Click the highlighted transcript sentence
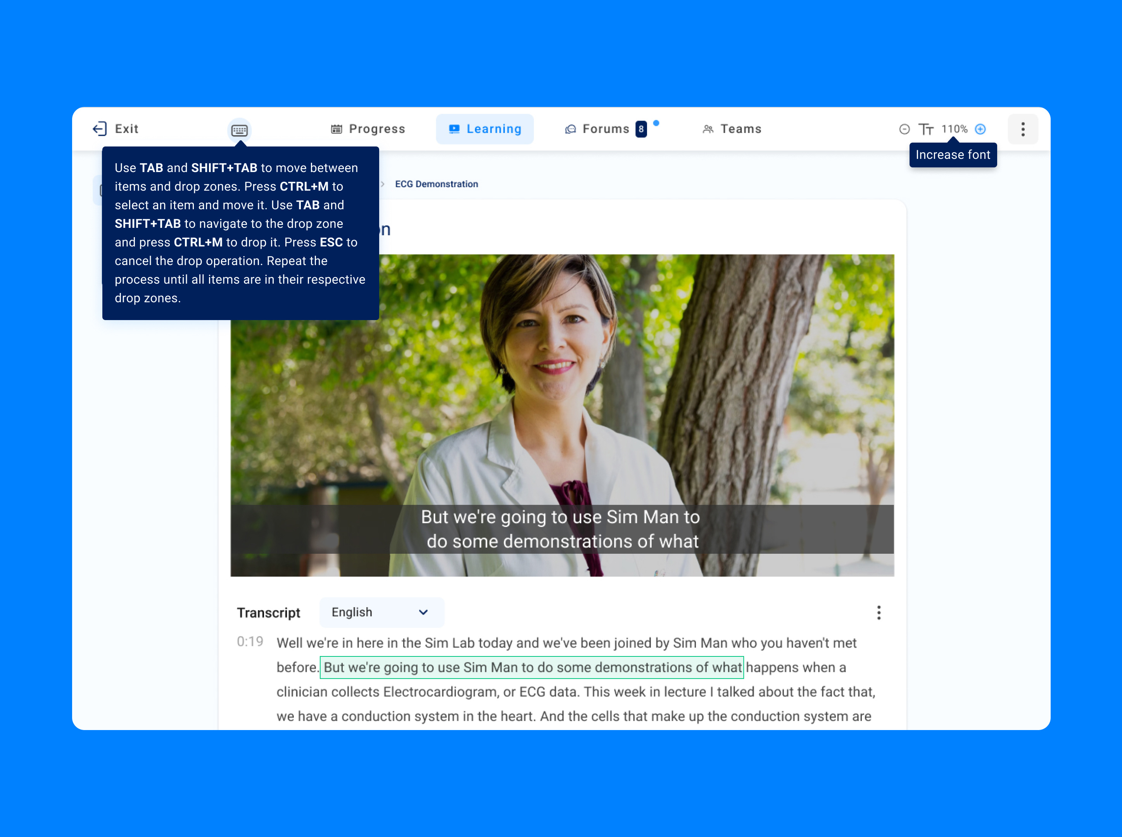The width and height of the screenshot is (1122, 837). point(532,667)
